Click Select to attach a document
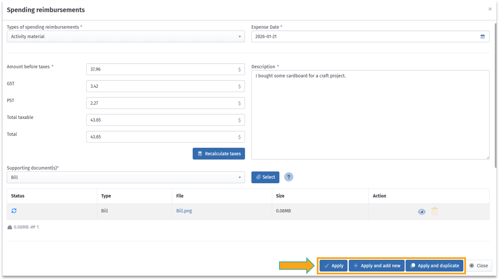 point(265,177)
